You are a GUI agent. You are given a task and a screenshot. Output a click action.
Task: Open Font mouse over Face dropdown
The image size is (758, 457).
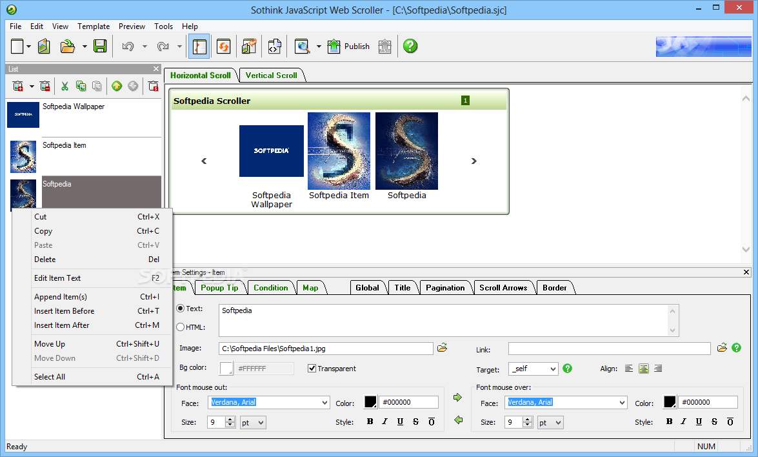622,402
